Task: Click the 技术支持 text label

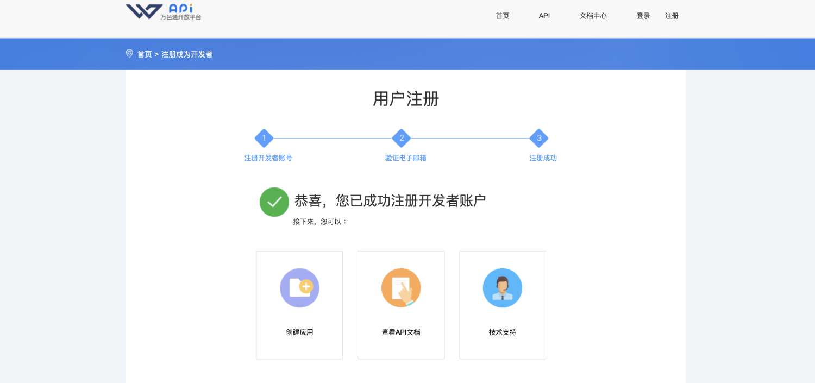Action: coord(502,332)
